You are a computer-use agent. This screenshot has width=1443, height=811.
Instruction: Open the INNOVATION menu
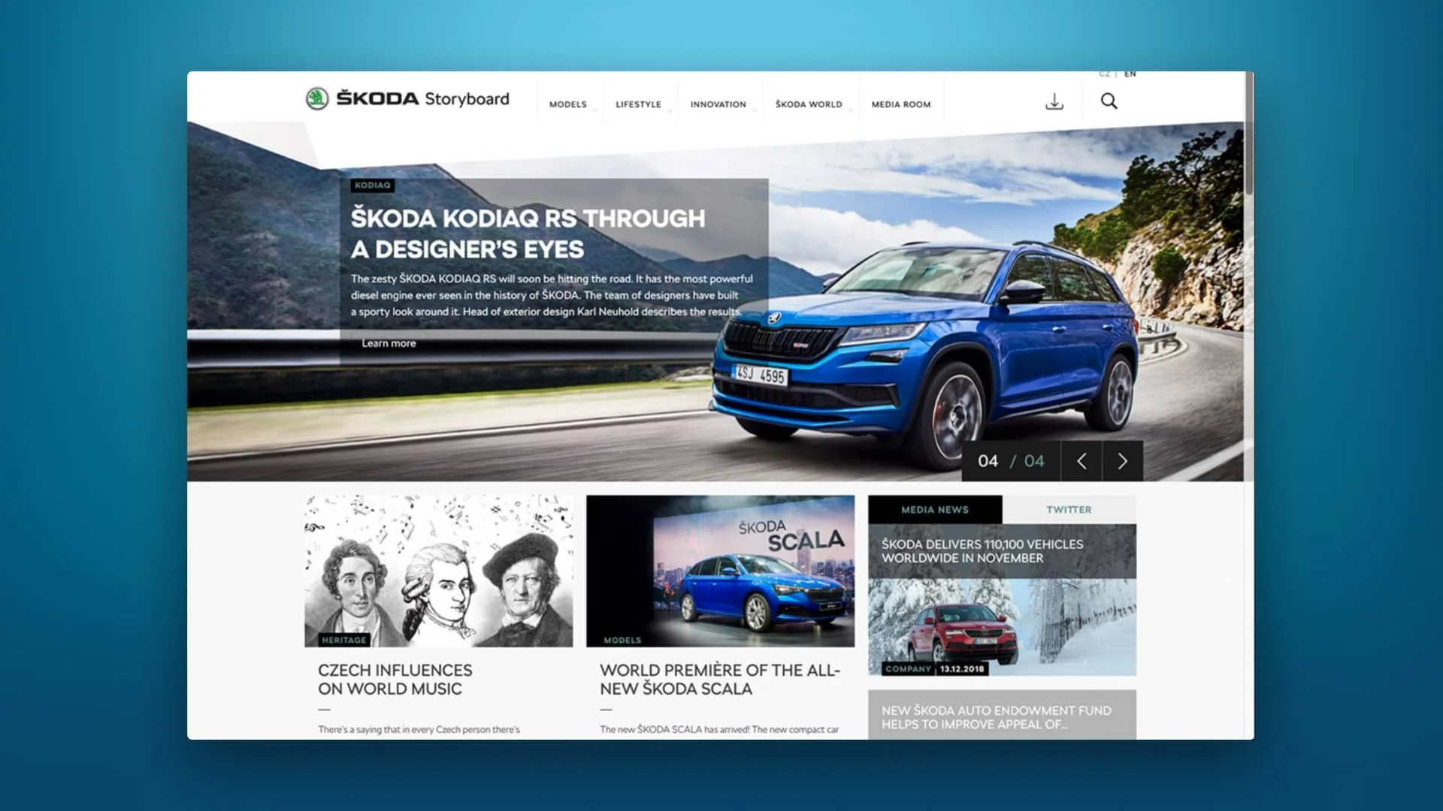718,104
